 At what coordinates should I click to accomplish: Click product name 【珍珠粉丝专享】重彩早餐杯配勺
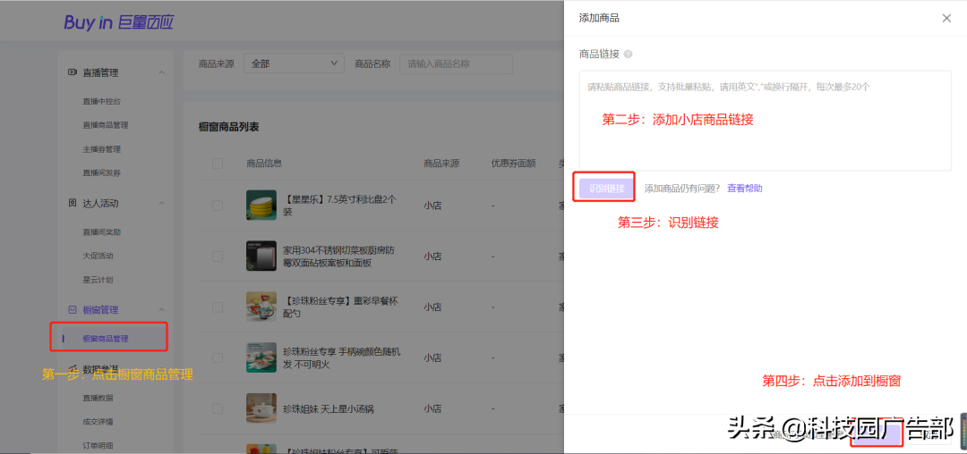pyautogui.click(x=340, y=307)
